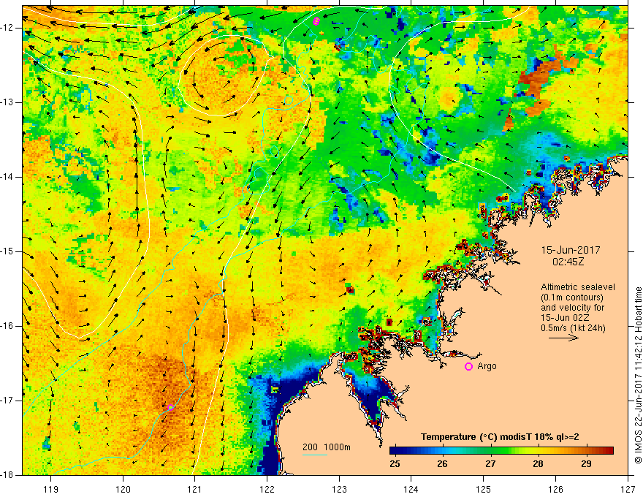Click the '15-Jun-2017' date text
Viewport: 643px width, 497px height.
tap(571, 250)
